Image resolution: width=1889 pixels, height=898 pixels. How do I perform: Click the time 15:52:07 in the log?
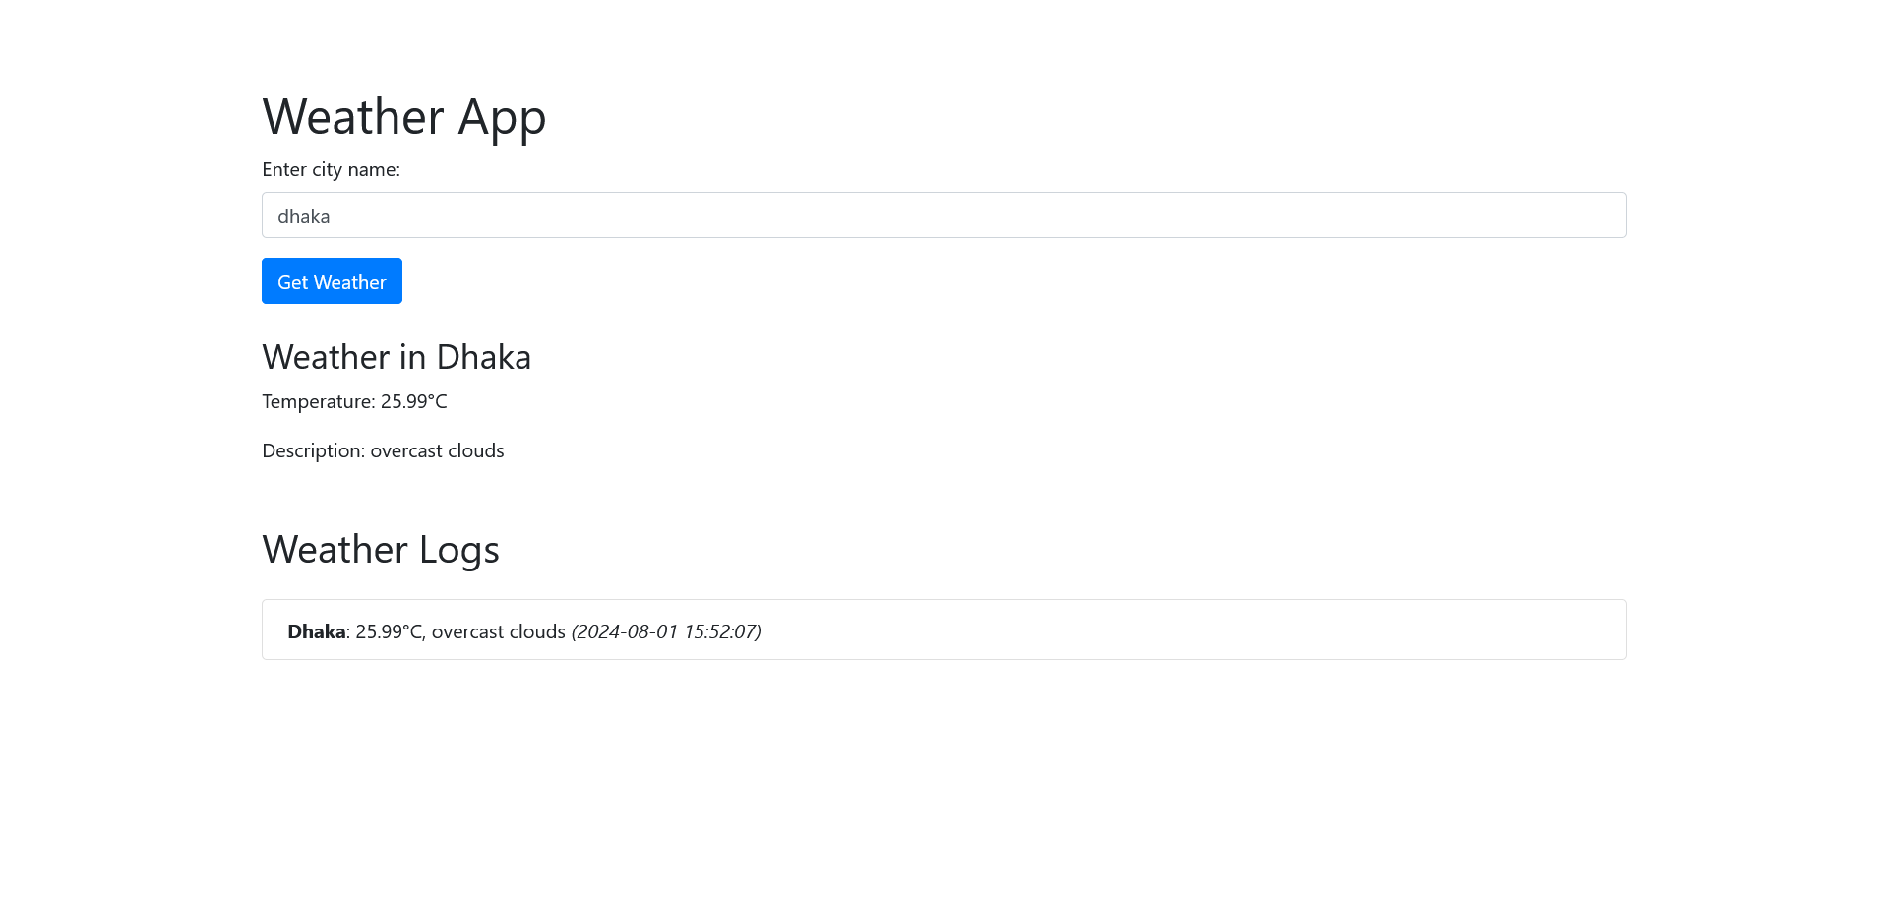click(720, 631)
